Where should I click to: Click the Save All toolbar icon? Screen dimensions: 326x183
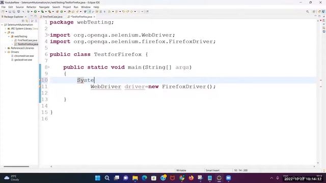tap(14, 12)
